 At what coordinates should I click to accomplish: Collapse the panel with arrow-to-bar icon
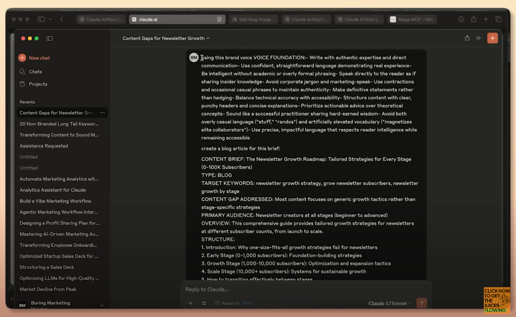(479, 38)
